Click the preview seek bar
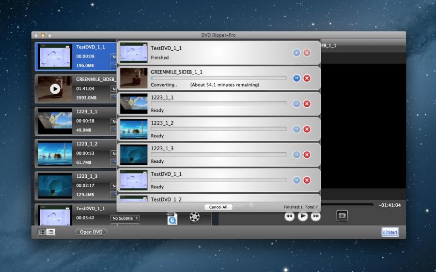 point(347,205)
